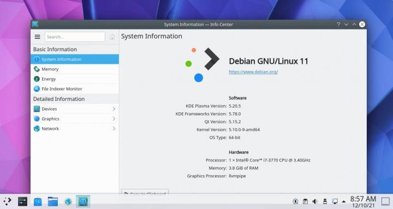The height and width of the screenshot is (209, 393).
Task: Click the 8:57 AM clock
Action: (363, 199)
